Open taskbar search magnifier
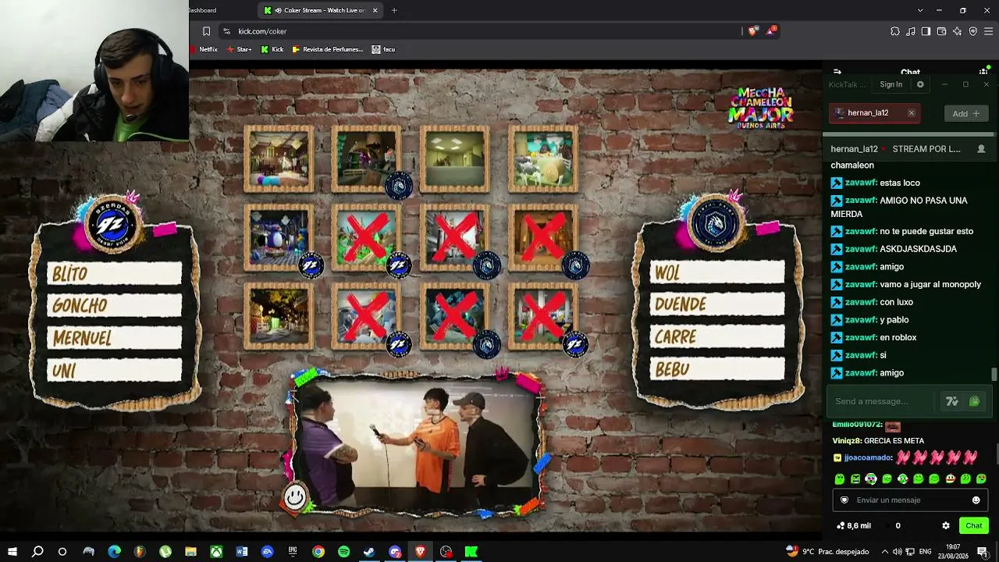 coord(37,552)
